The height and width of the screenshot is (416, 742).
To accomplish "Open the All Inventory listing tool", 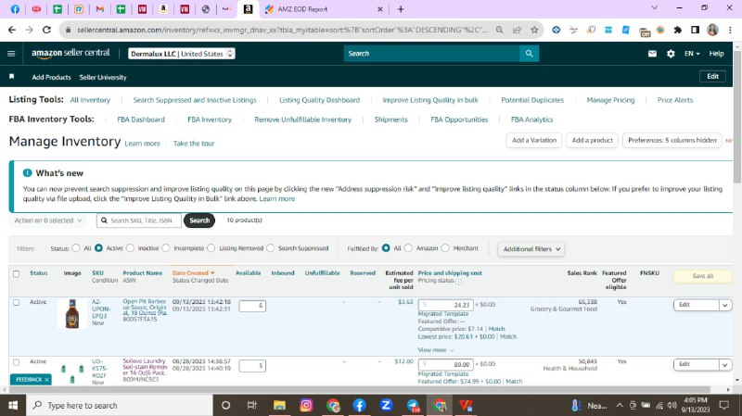I will pyautogui.click(x=90, y=100).
